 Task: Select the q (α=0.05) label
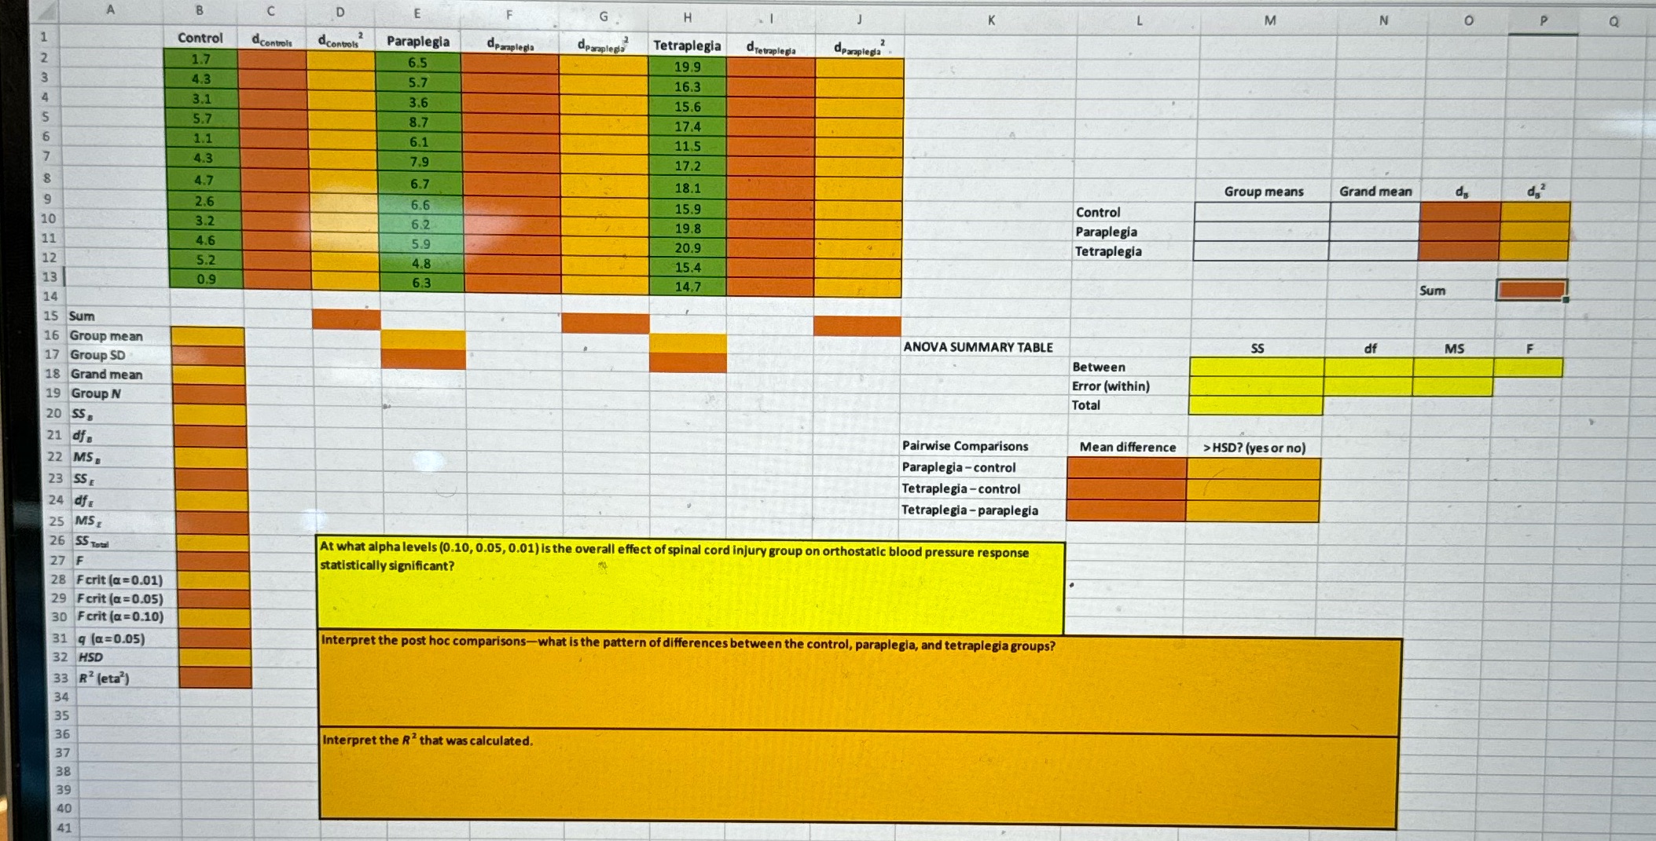[111, 638]
